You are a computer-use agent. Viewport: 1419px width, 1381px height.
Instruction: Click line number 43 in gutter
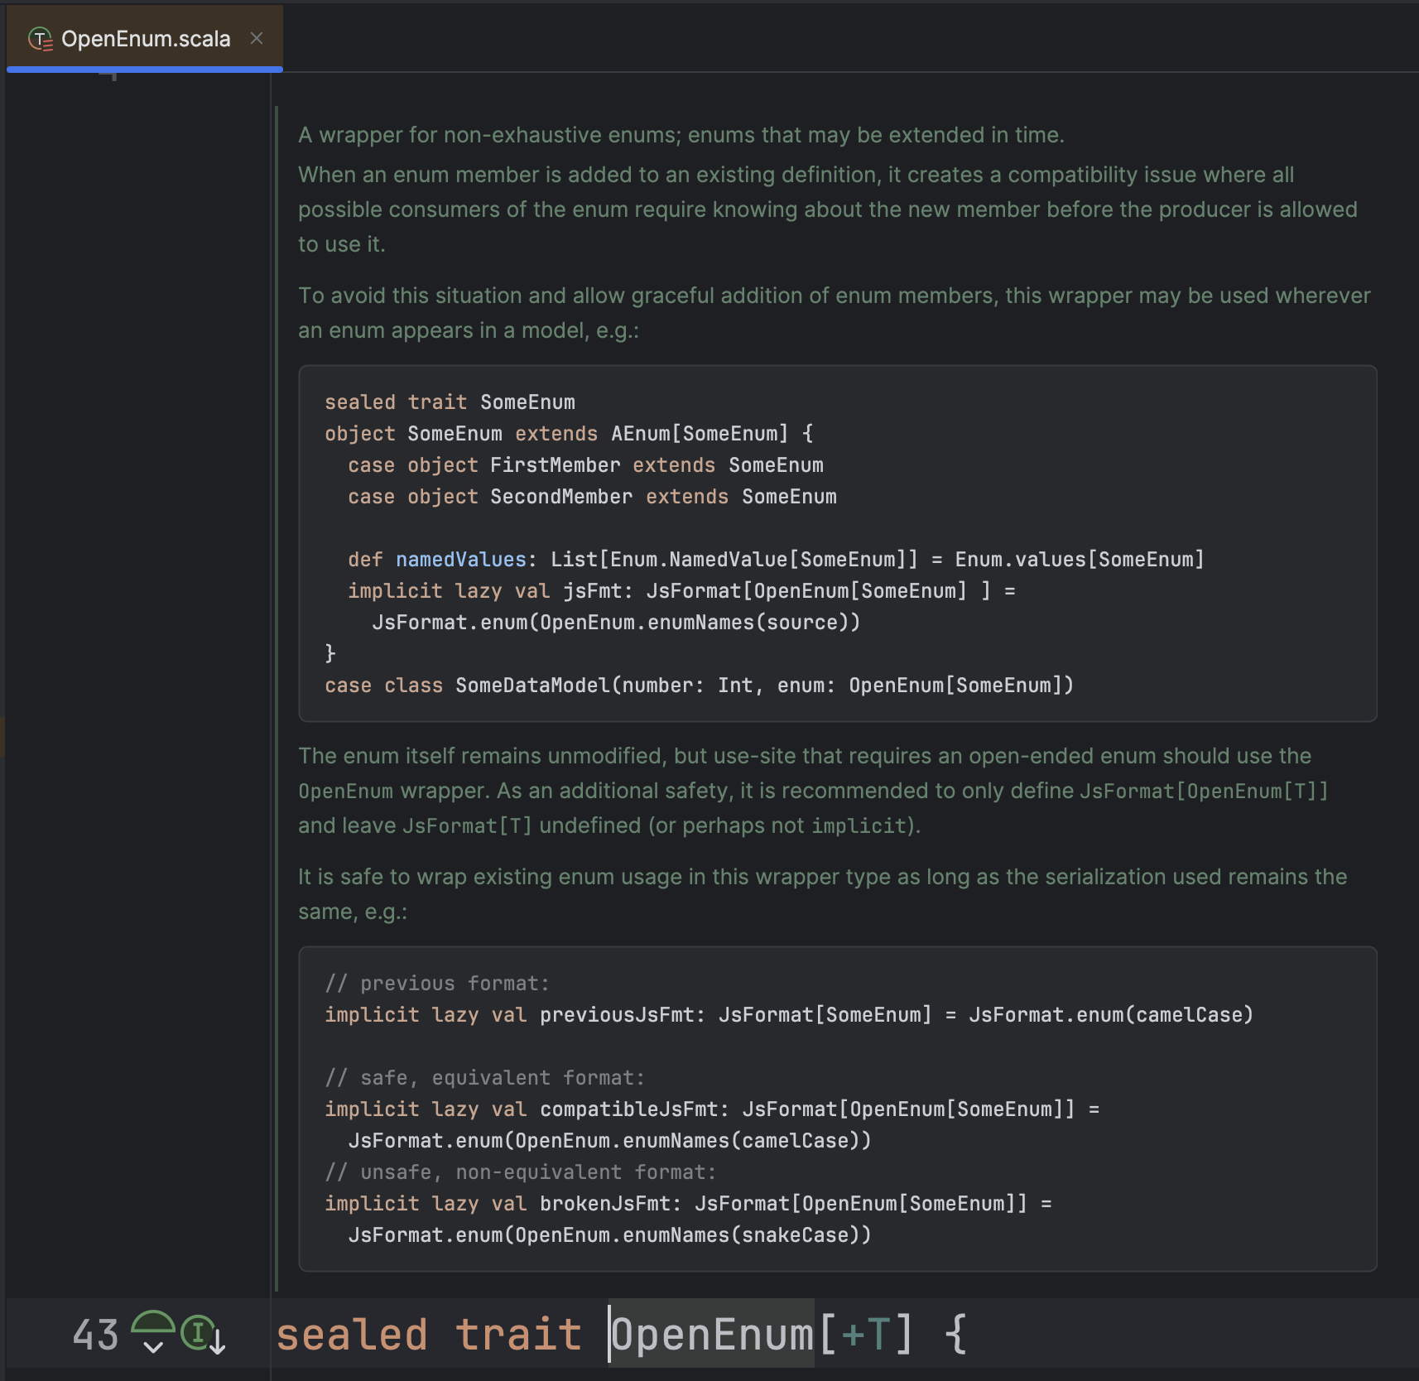click(95, 1335)
